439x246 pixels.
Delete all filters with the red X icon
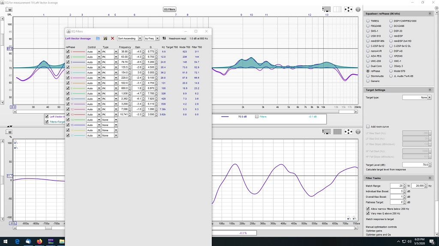(113, 38)
